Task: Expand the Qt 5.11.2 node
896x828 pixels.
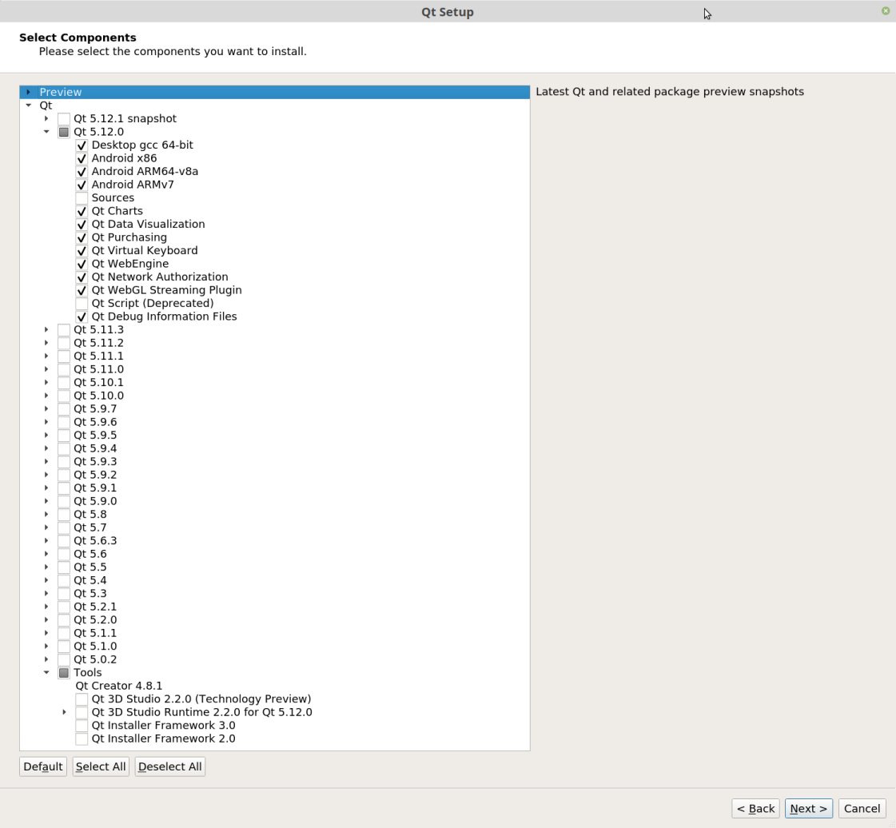Action: [x=46, y=343]
